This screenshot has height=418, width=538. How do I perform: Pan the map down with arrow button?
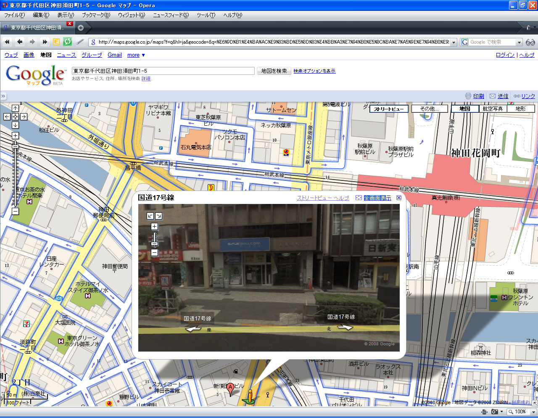pyautogui.click(x=15, y=125)
